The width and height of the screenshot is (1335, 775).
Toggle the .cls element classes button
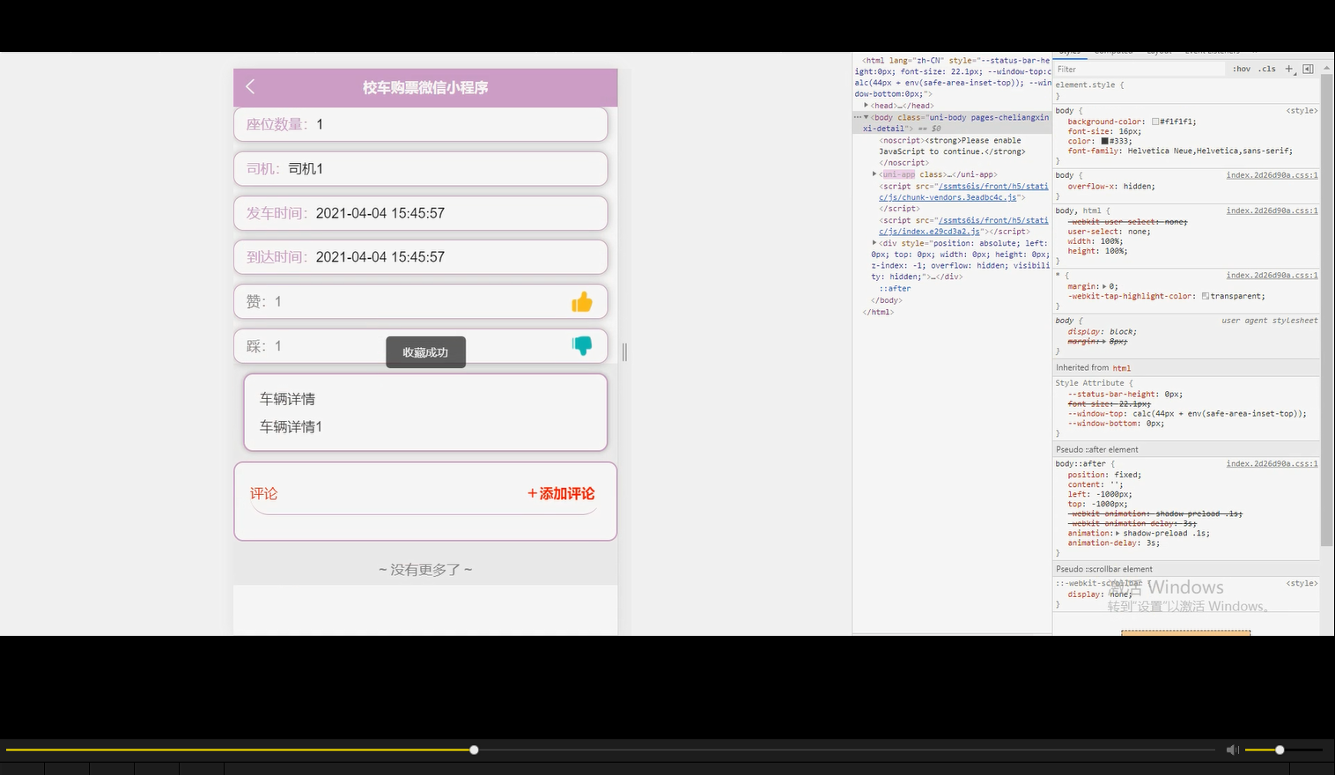pos(1267,69)
